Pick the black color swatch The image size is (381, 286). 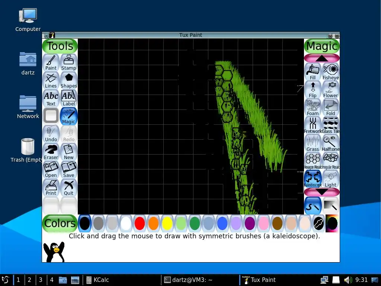point(84,223)
